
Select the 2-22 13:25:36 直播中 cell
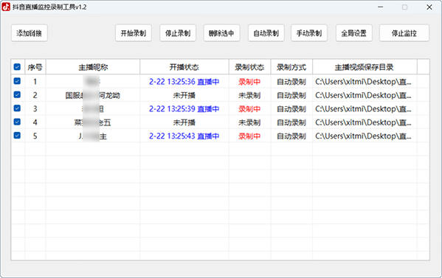click(x=184, y=82)
